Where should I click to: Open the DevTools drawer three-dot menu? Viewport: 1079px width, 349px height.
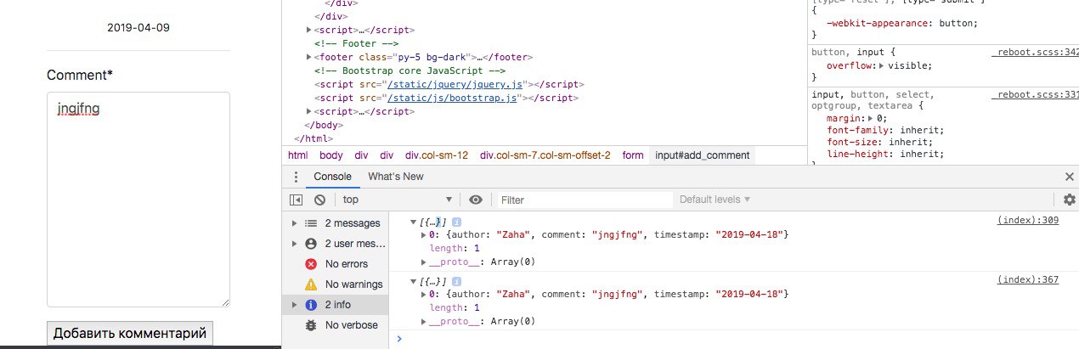(x=295, y=177)
